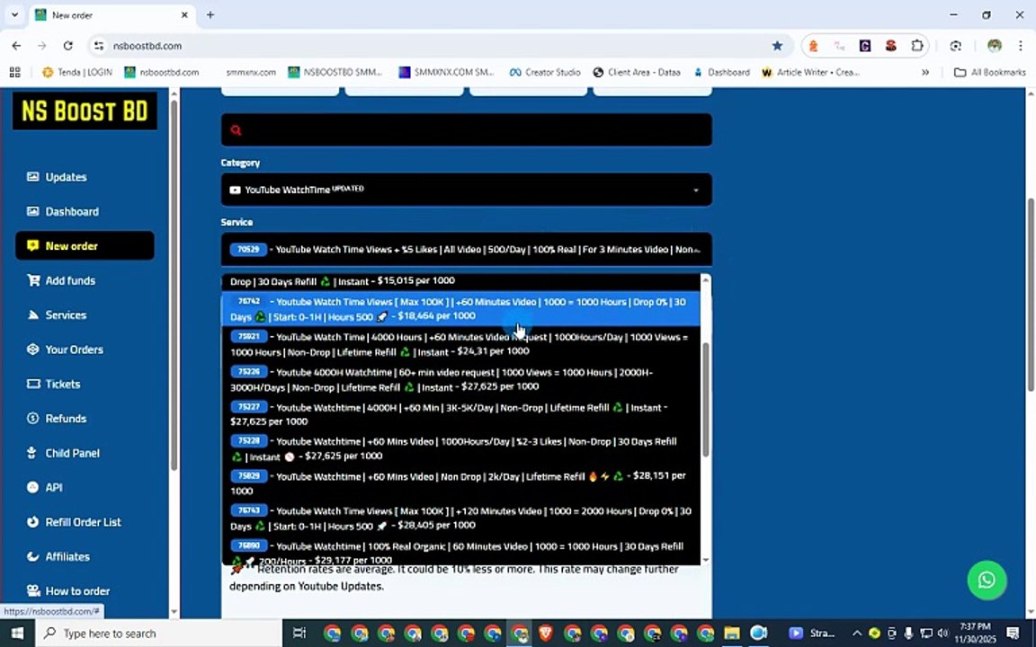
Task: Open the Windows Start menu
Action: tap(17, 634)
